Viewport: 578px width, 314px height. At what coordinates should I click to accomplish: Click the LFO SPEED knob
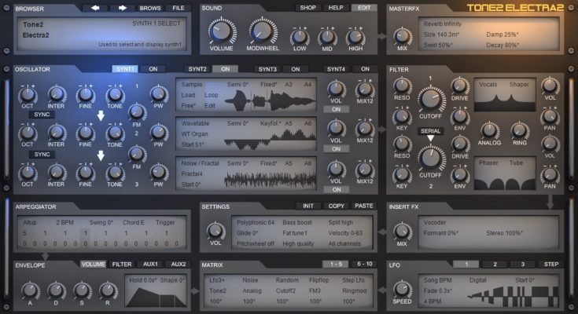402,289
